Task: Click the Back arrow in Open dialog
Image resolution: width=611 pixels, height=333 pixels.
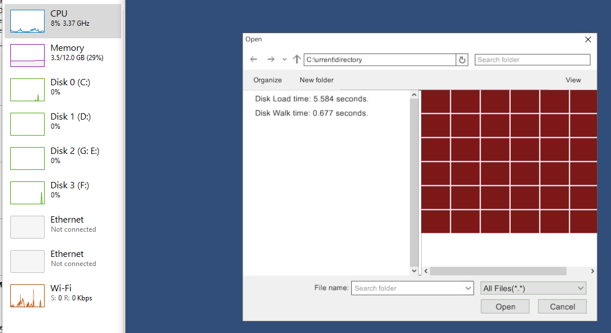Action: 254,60
